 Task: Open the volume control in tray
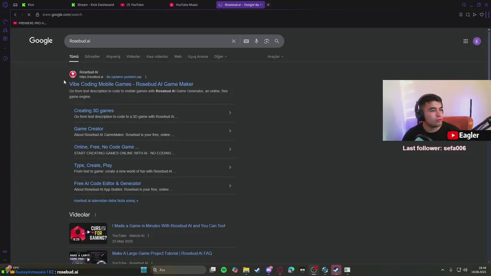pyautogui.click(x=465, y=270)
